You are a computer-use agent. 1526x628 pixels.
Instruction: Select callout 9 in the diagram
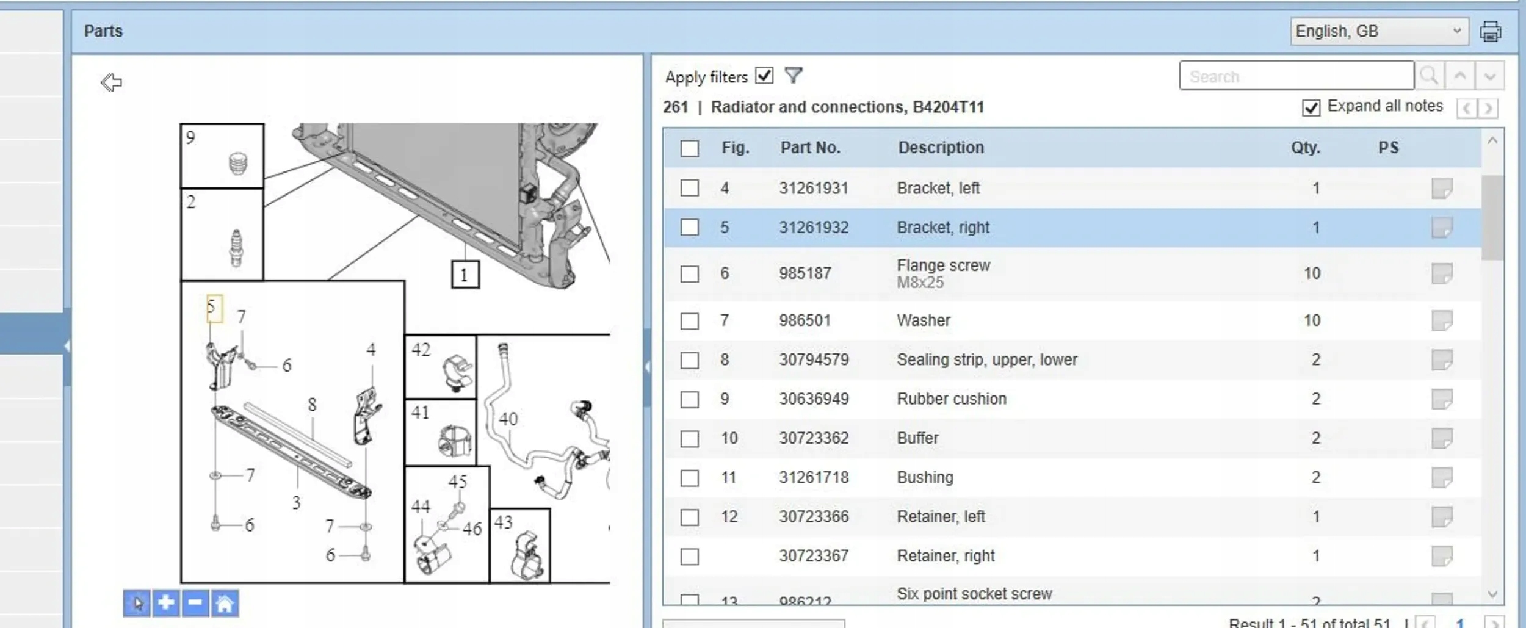190,137
